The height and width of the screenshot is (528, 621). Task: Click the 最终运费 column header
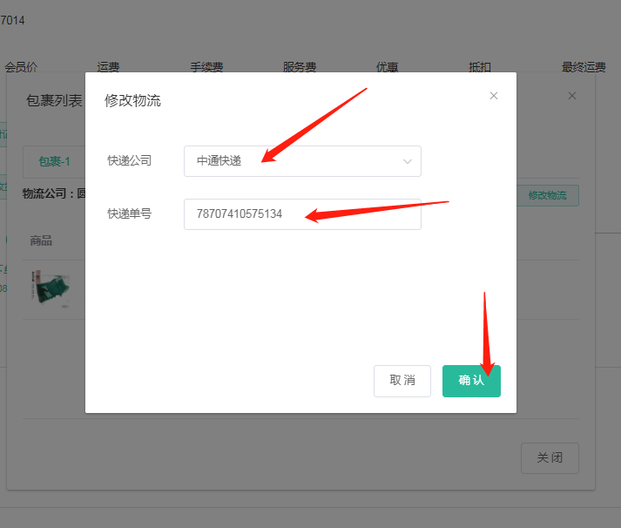coord(584,67)
